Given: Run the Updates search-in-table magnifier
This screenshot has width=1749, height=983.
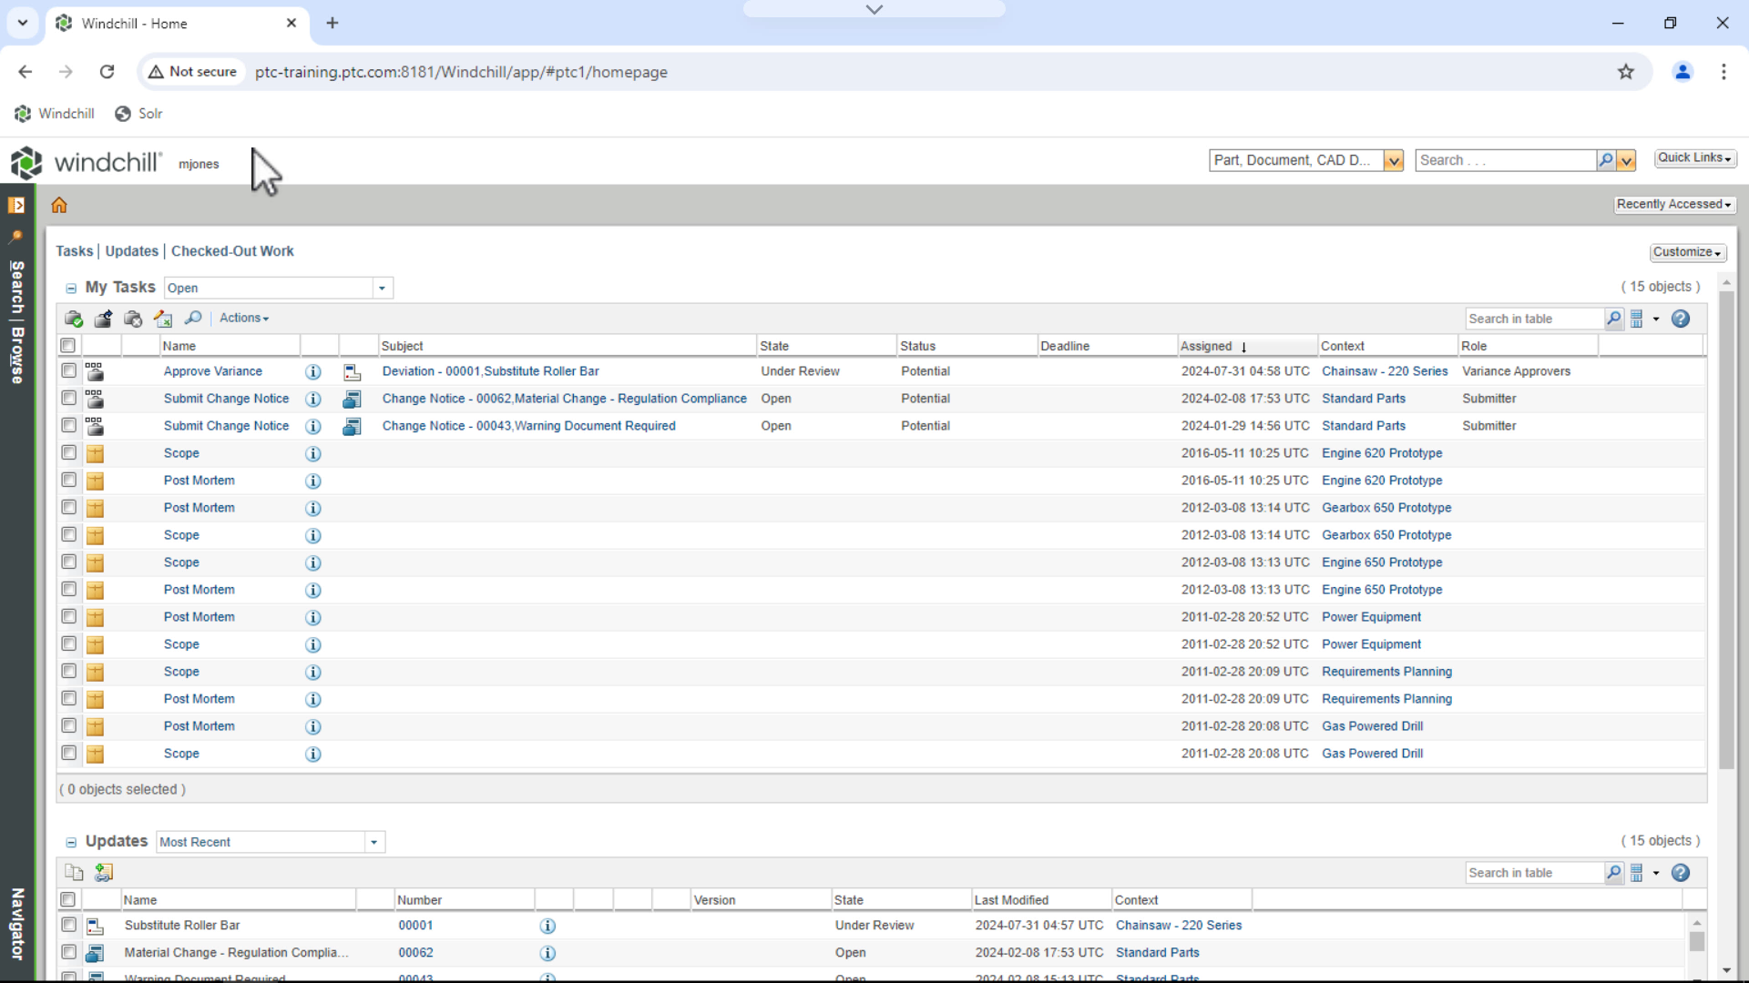Looking at the screenshot, I should pos(1613,873).
